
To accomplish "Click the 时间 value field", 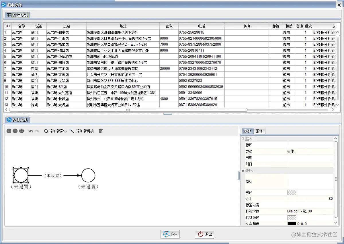I will (310, 164).
